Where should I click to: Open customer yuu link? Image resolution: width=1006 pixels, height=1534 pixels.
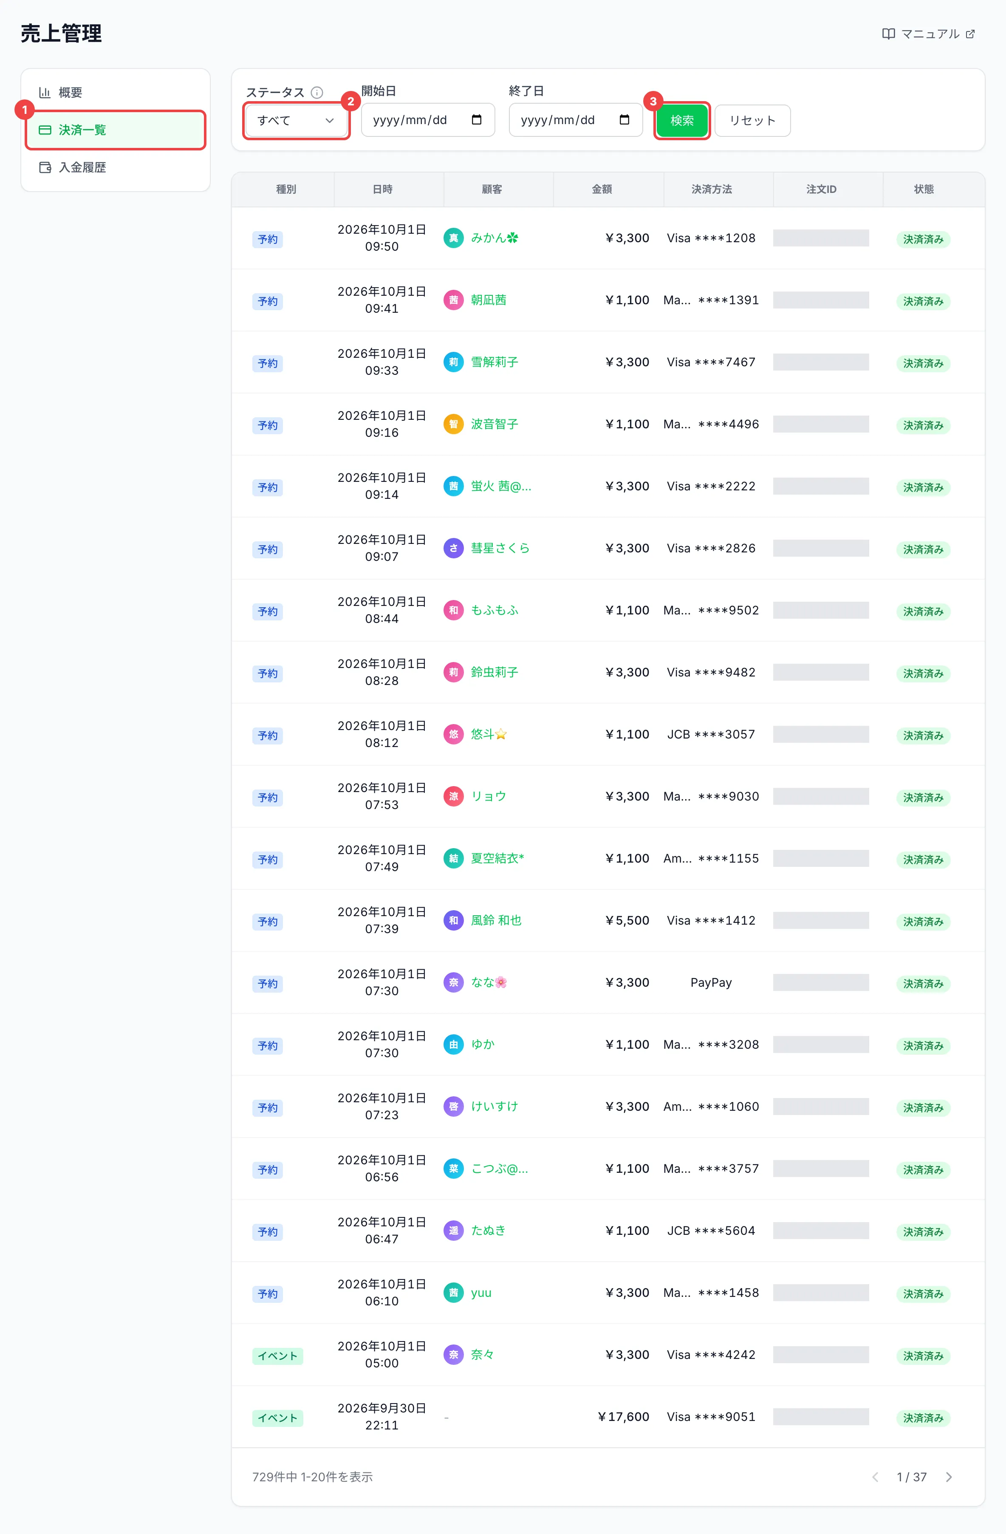(481, 1293)
